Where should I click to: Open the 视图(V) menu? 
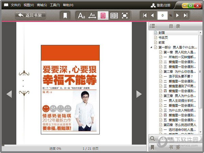pos(29,5)
